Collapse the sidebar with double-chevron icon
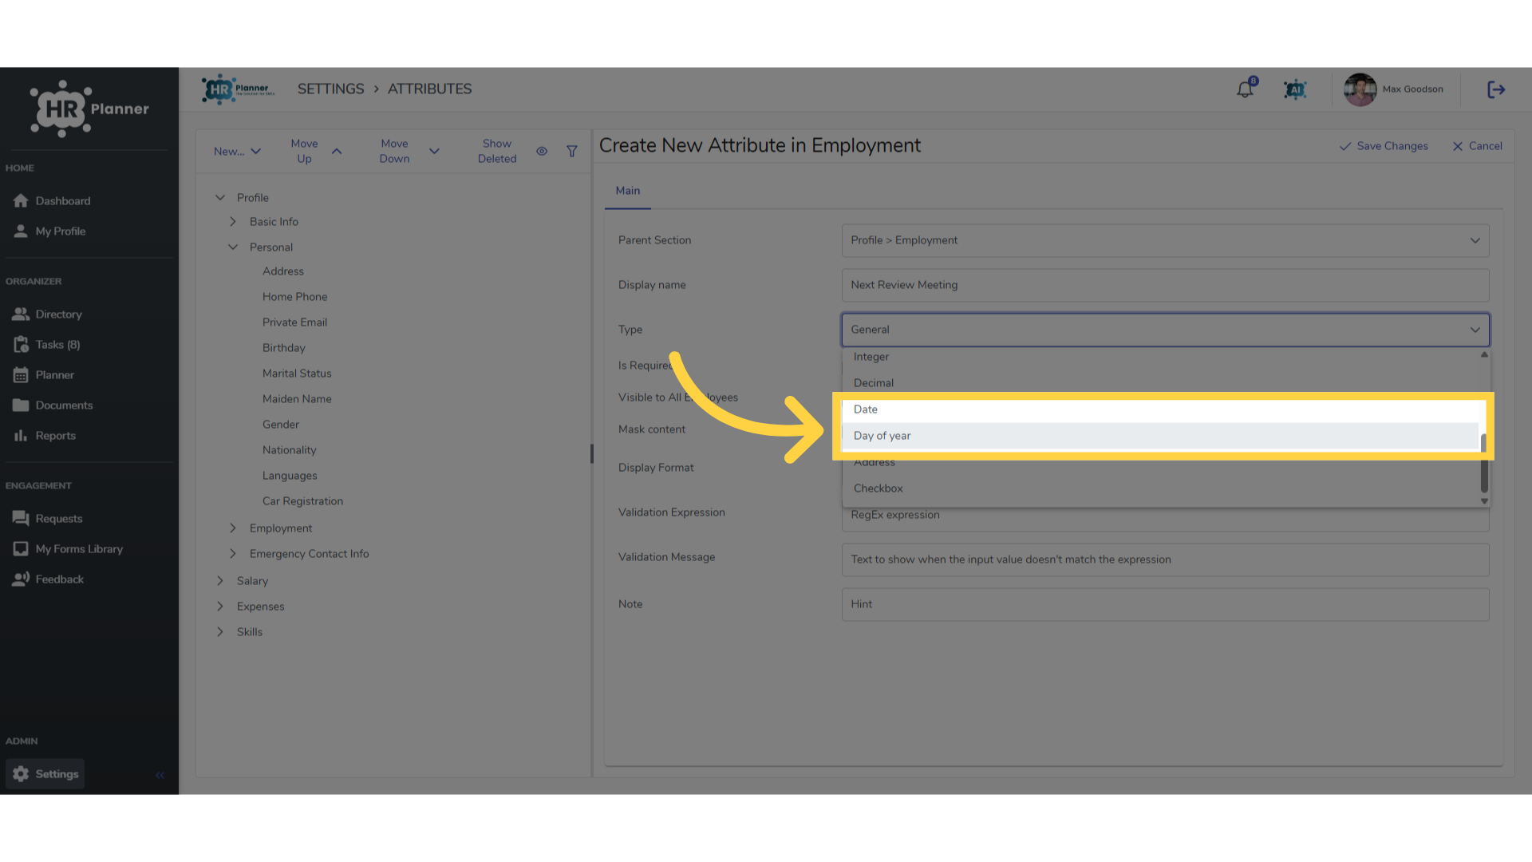 click(x=160, y=775)
